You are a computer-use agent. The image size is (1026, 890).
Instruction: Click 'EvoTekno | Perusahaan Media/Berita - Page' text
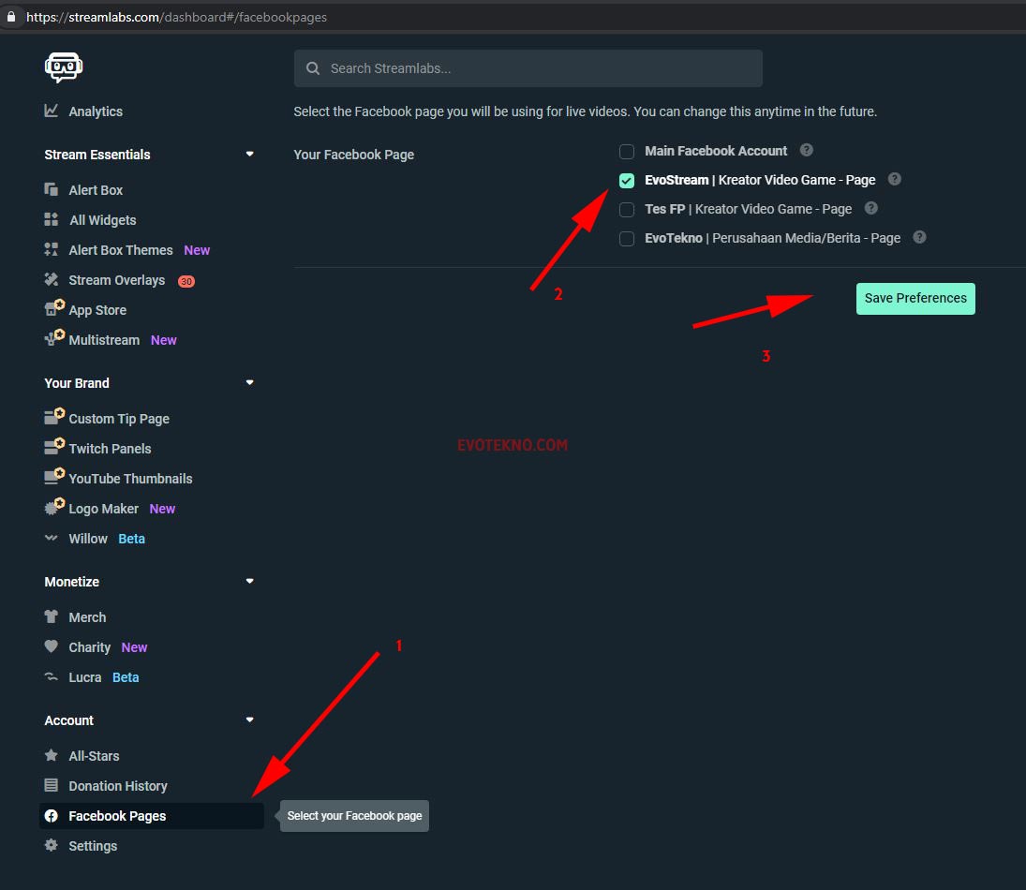772,238
